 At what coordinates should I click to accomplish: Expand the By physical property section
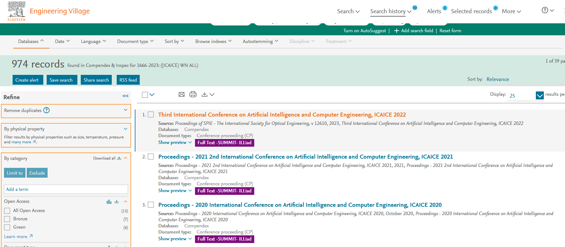point(125,129)
